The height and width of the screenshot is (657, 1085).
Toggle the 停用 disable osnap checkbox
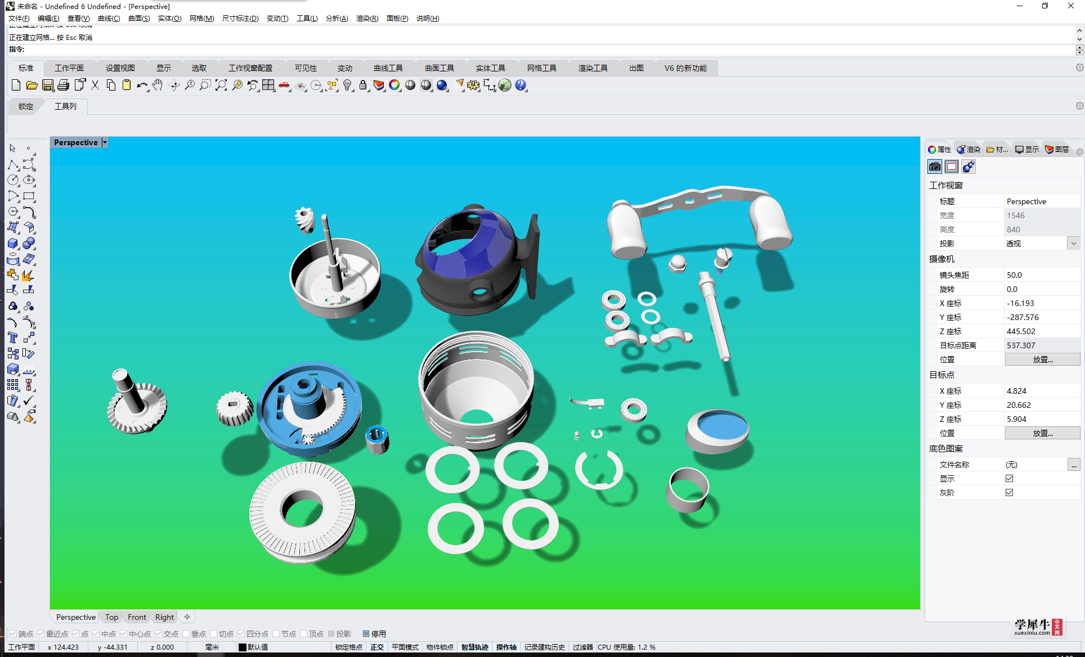[x=366, y=633]
